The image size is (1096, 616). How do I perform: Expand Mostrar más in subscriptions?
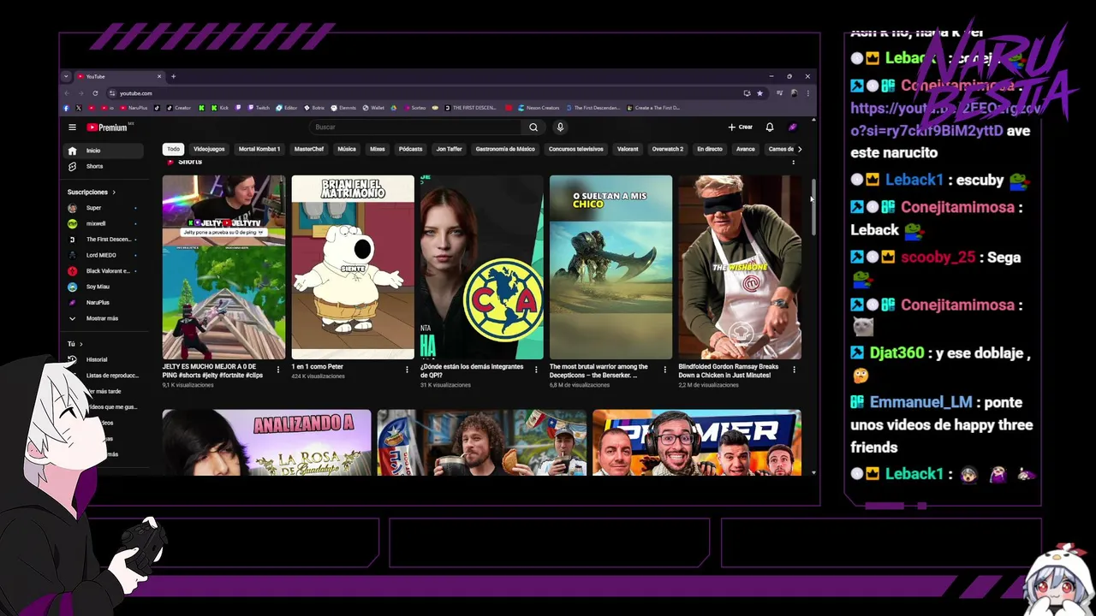103,318
